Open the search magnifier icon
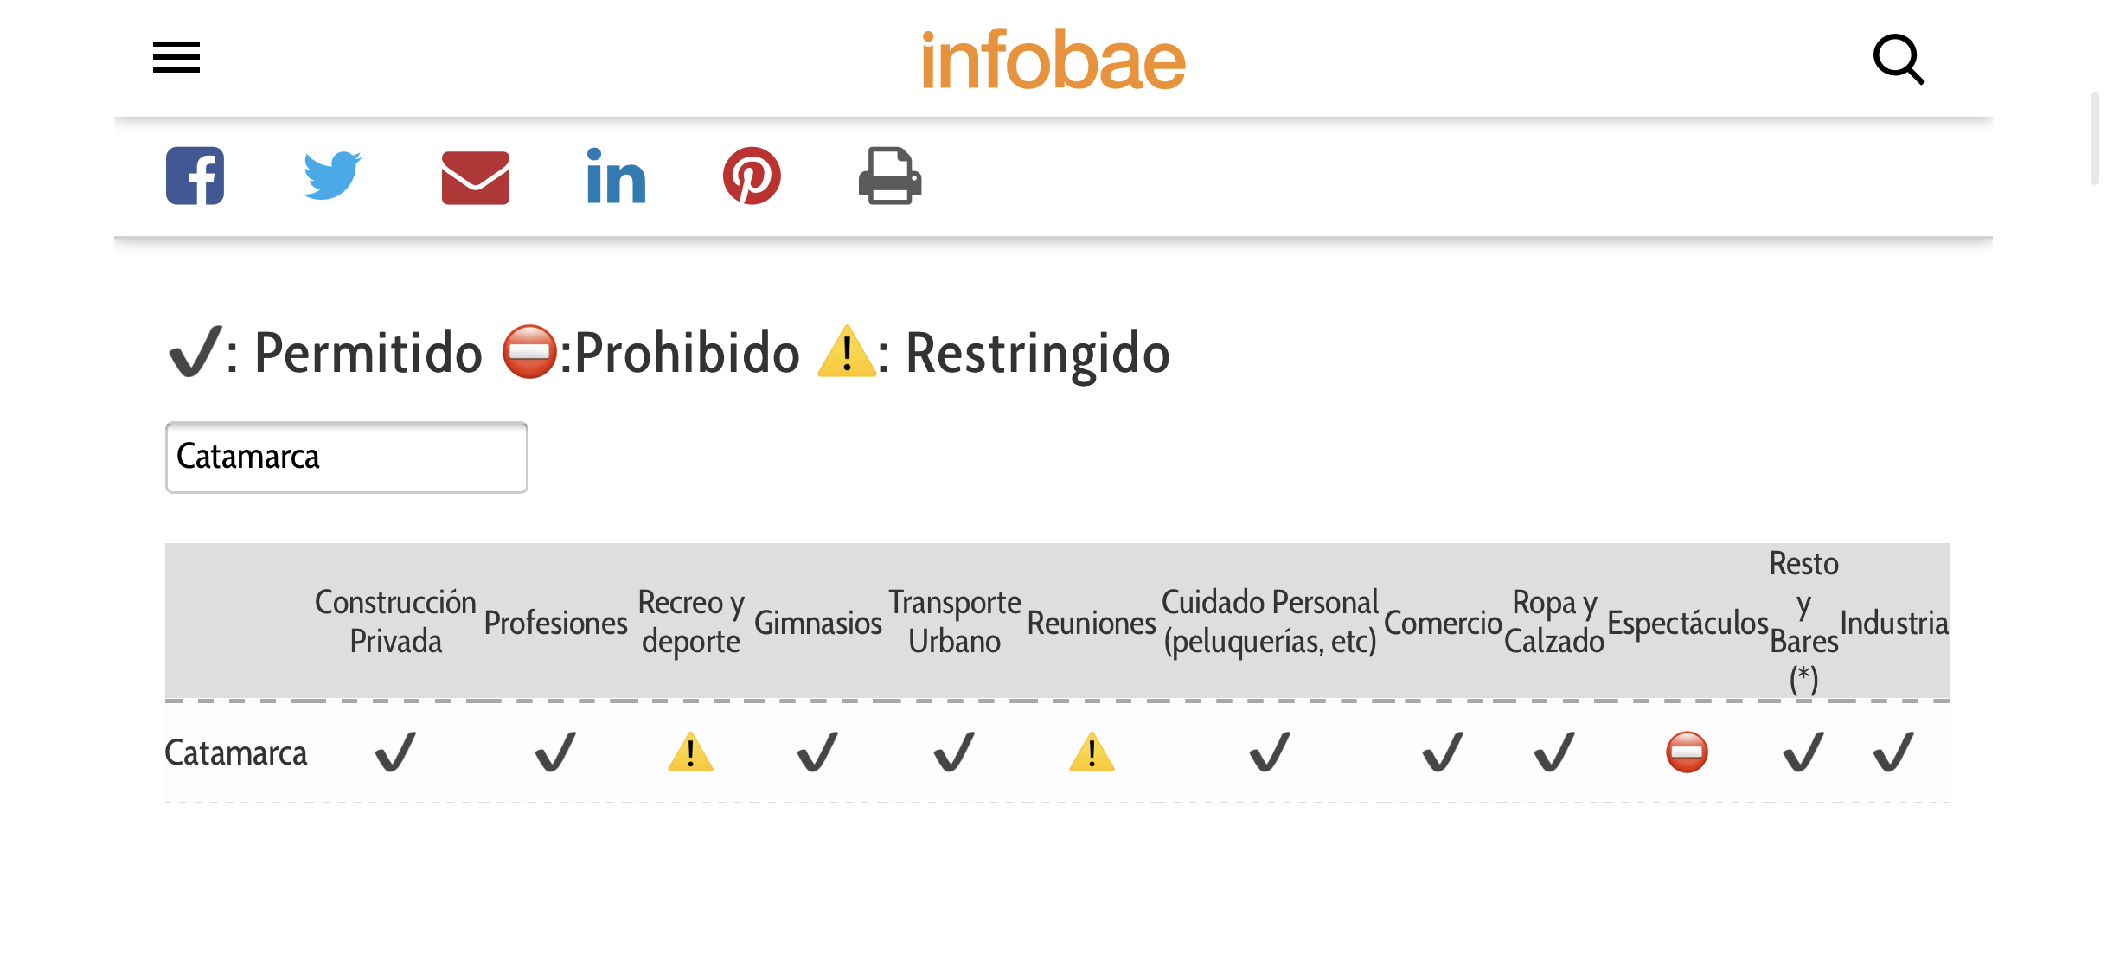The width and height of the screenshot is (2107, 973). [1899, 59]
